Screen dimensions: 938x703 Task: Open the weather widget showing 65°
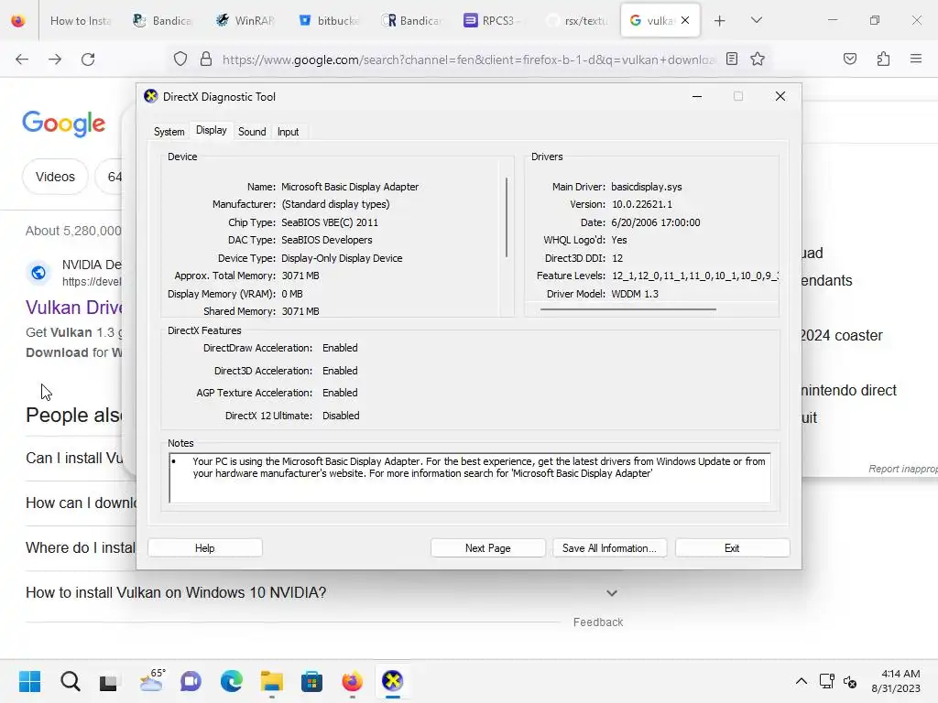coord(151,680)
